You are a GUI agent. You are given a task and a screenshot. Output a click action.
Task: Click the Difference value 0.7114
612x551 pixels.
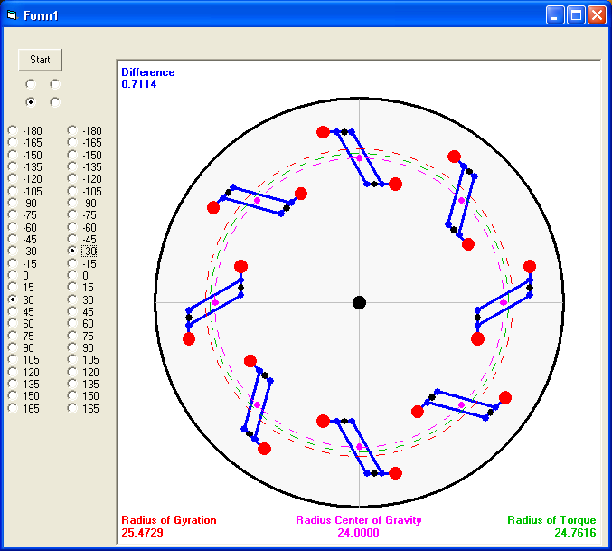(x=139, y=84)
